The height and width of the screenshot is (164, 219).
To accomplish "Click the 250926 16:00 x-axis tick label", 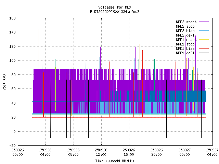I will click(x=129, y=152).
